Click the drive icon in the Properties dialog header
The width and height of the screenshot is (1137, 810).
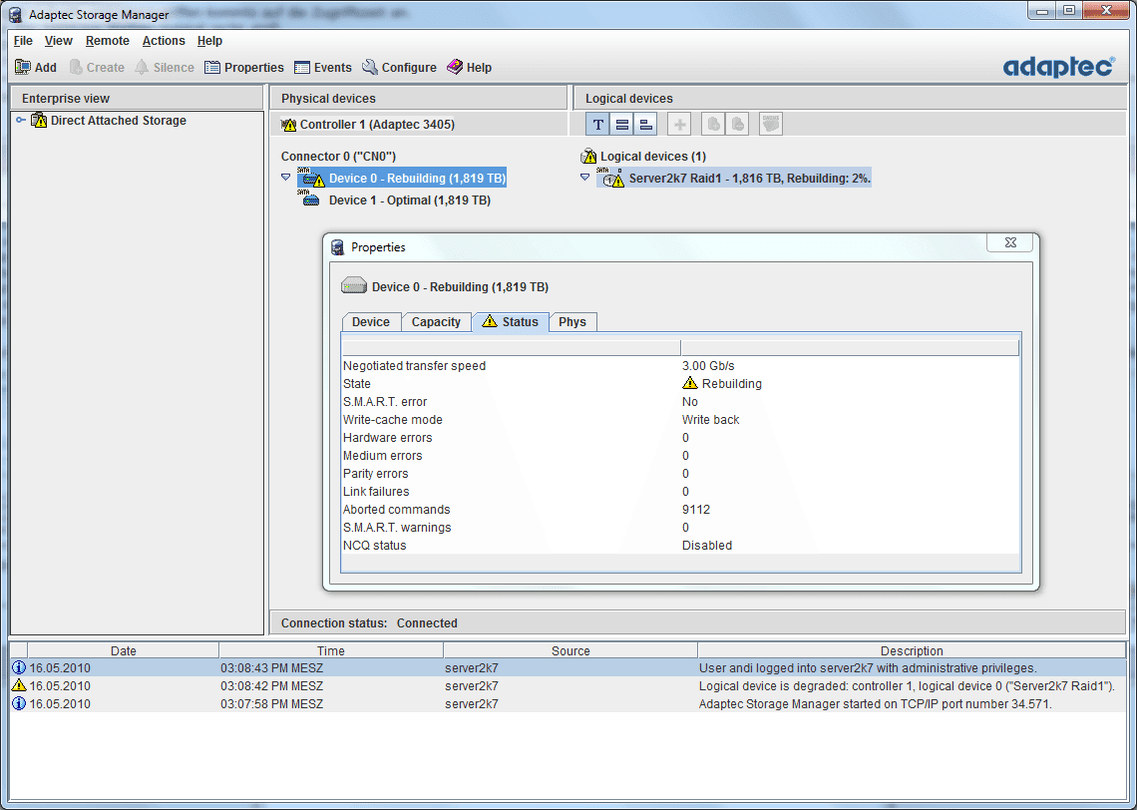pyautogui.click(x=354, y=285)
